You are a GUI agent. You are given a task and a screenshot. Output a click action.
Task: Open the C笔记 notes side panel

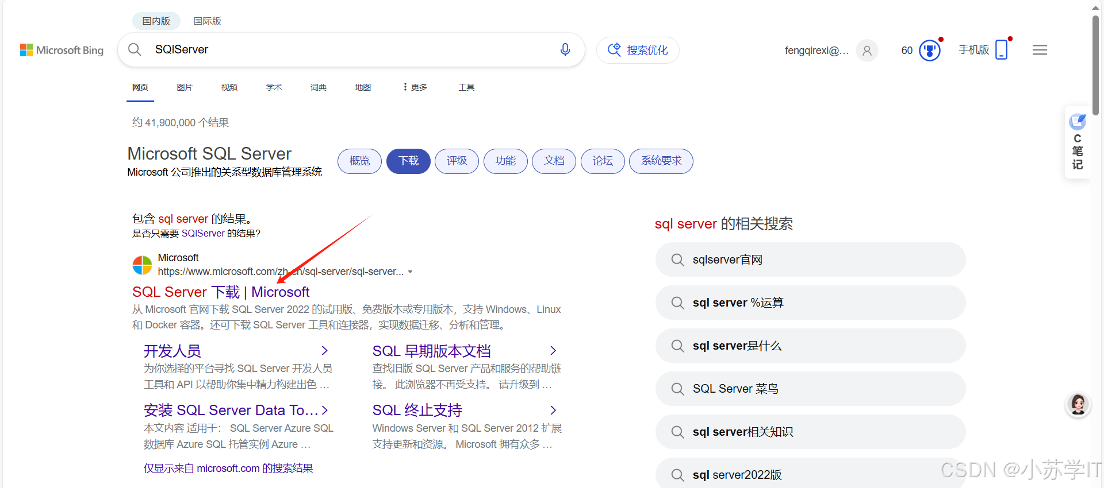click(x=1078, y=142)
